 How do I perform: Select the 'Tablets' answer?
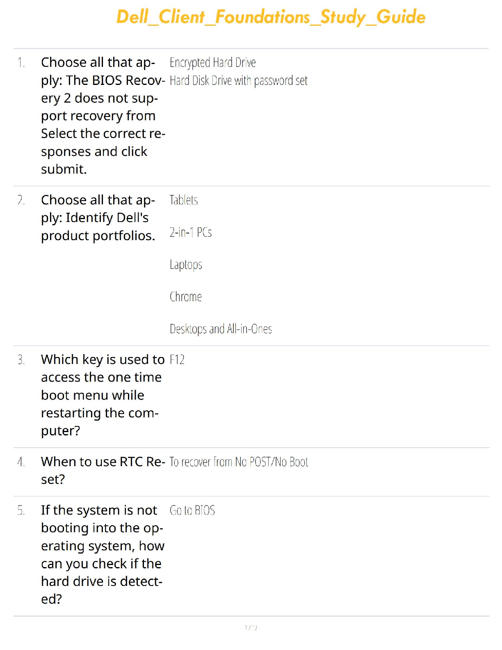click(x=184, y=200)
